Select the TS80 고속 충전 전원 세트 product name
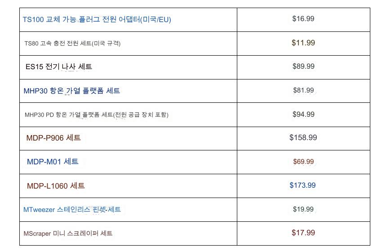391x251 pixels. [x=72, y=43]
